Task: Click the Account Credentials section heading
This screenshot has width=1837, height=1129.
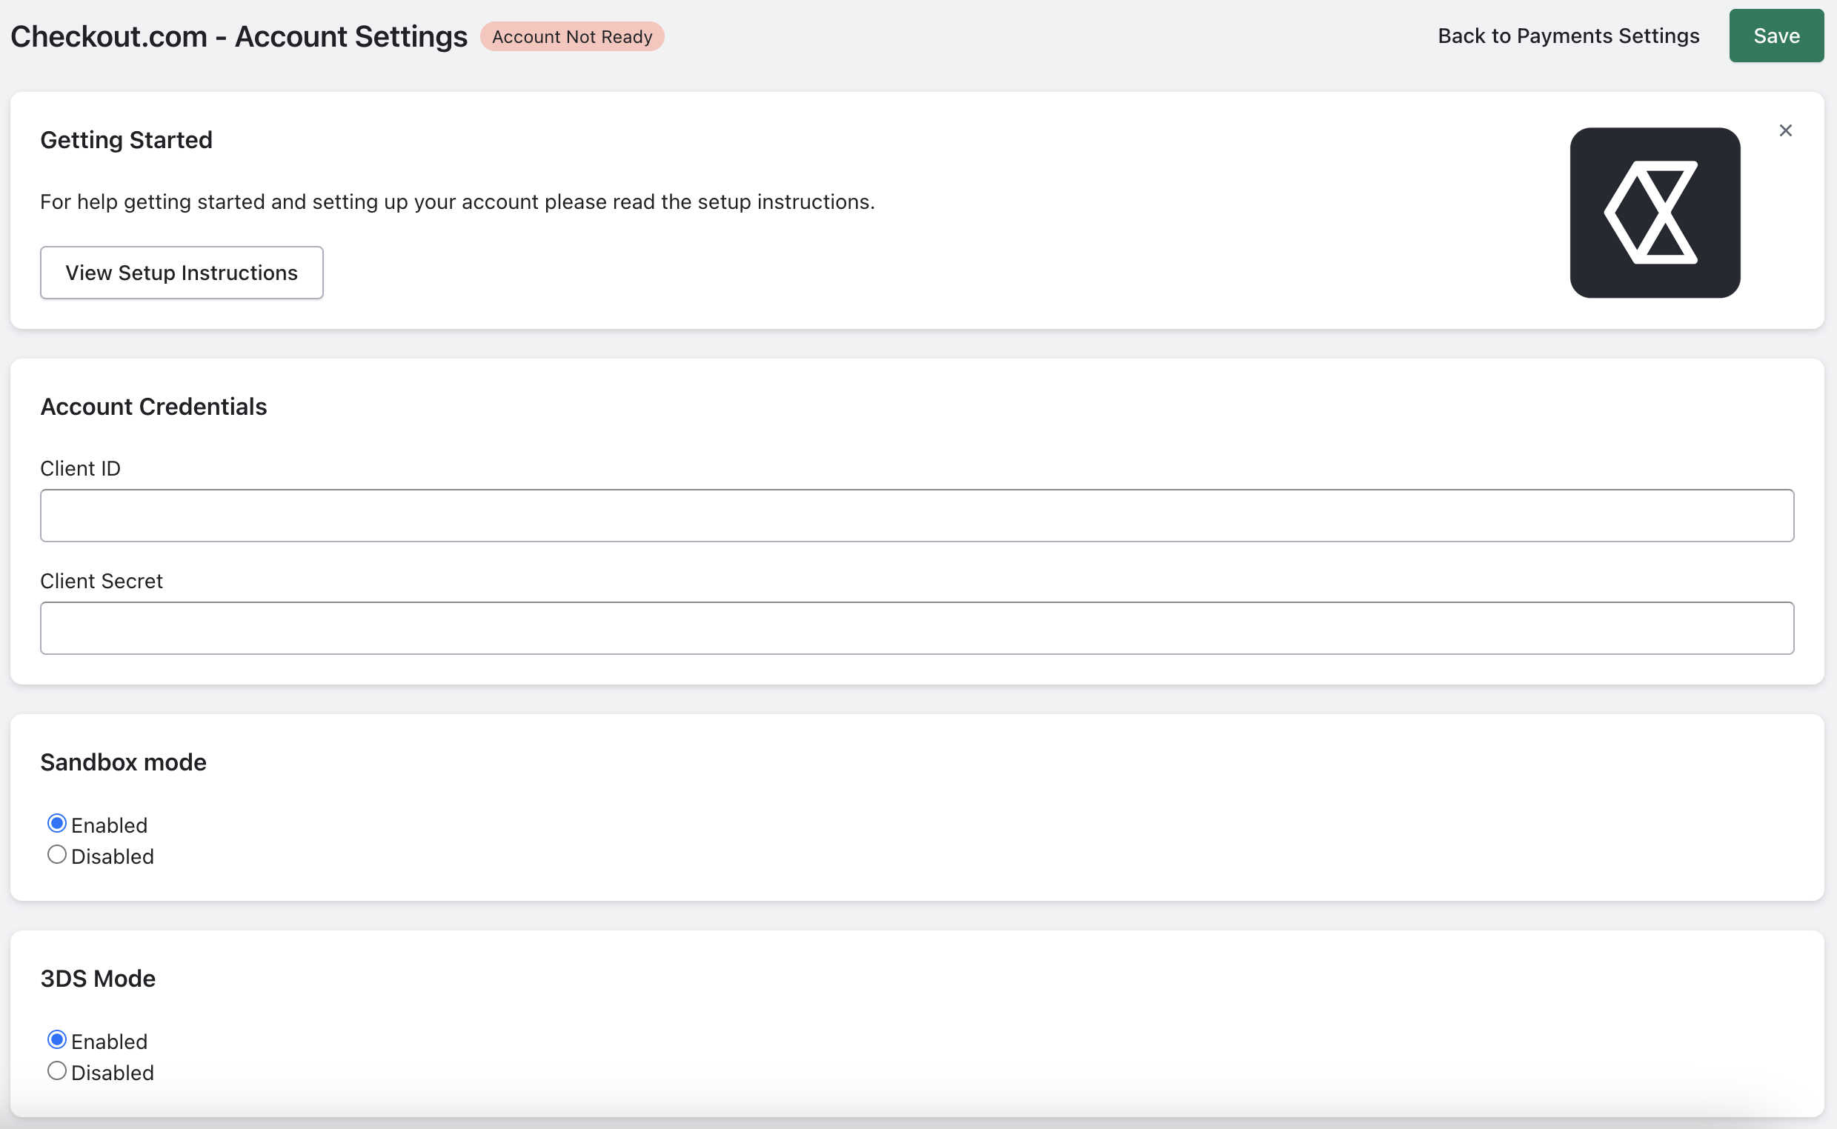Action: [x=153, y=406]
